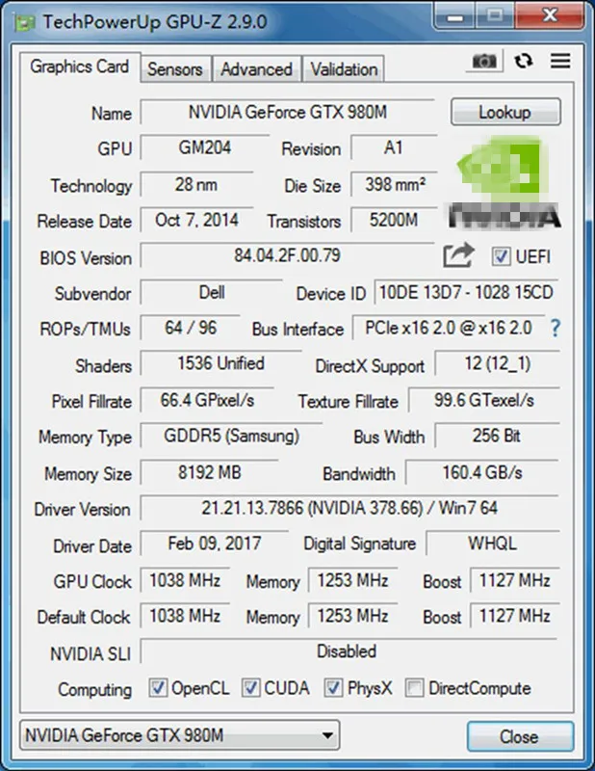The height and width of the screenshot is (771, 595).
Task: Take a screenshot with the camera icon
Action: coord(484,62)
